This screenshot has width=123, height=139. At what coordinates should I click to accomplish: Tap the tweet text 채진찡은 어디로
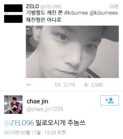tap(44, 20)
